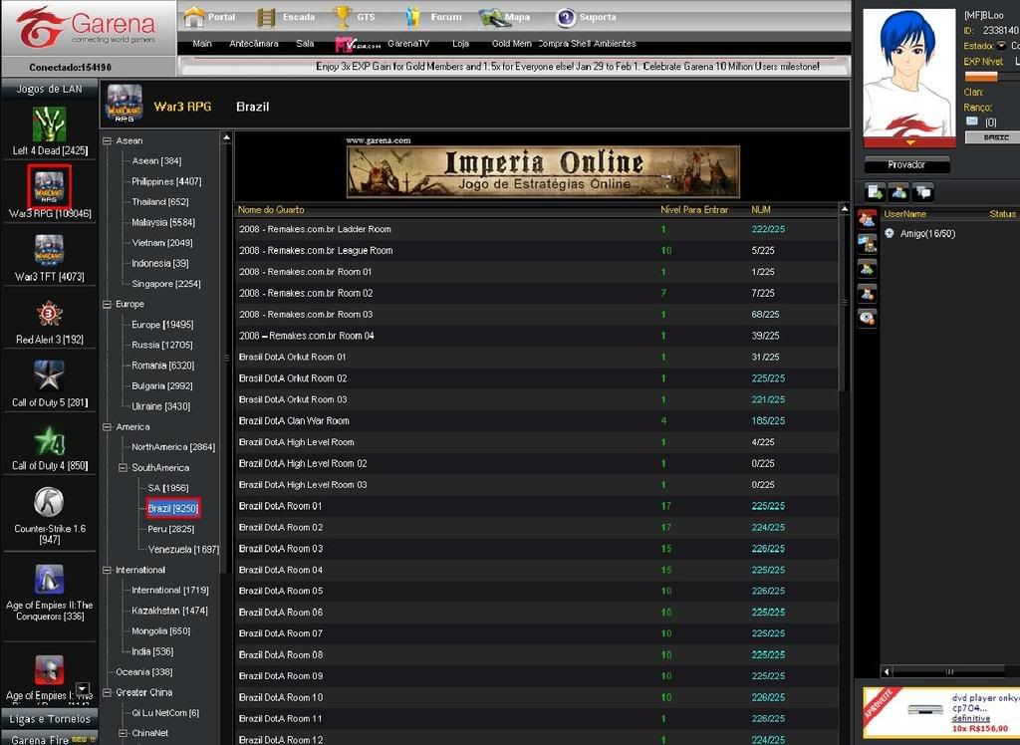
Task: Open the Garena Fire section
Action: point(50,738)
